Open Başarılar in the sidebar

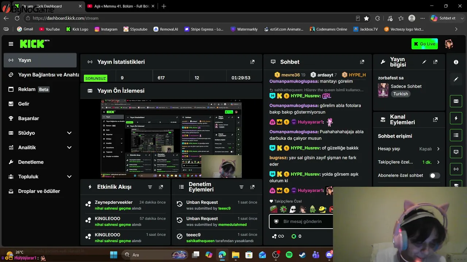[x=40, y=118]
